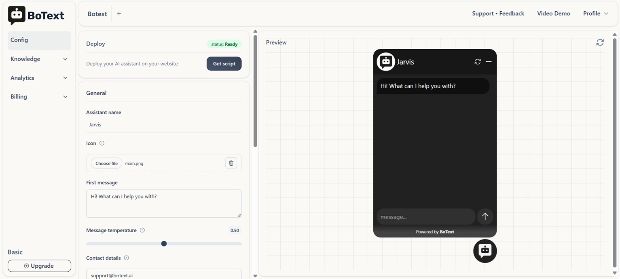Image resolution: width=620 pixels, height=279 pixels.
Task: Toggle the chat launcher bubble icon
Action: click(x=485, y=251)
